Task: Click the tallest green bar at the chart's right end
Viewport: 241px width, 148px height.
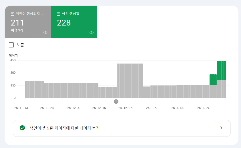Action: [x=221, y=70]
